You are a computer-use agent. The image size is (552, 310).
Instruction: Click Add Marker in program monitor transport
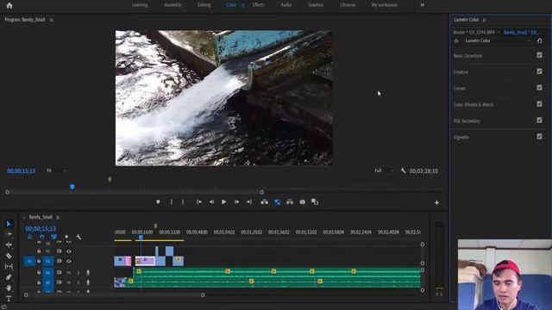pyautogui.click(x=158, y=201)
